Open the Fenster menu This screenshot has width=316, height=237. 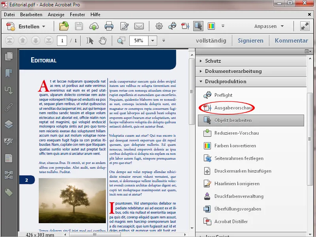pyautogui.click(x=77, y=15)
